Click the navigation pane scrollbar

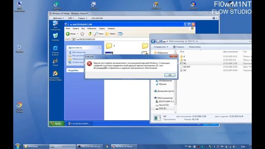pos(175,81)
